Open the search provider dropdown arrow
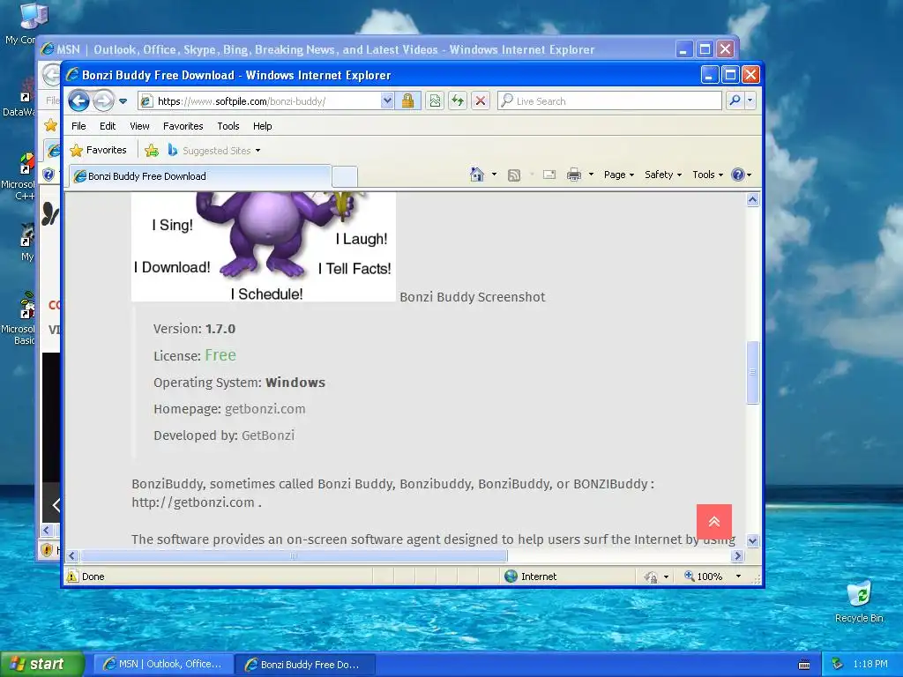Viewport: 903px width, 677px height. pyautogui.click(x=750, y=100)
